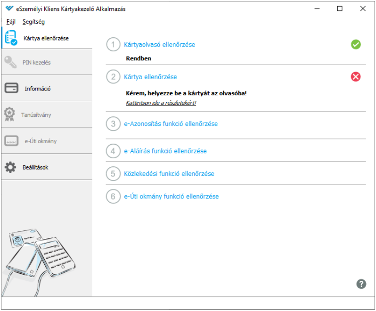Click the red error status icon
Image resolution: width=376 pixels, height=311 pixels.
[x=356, y=77]
